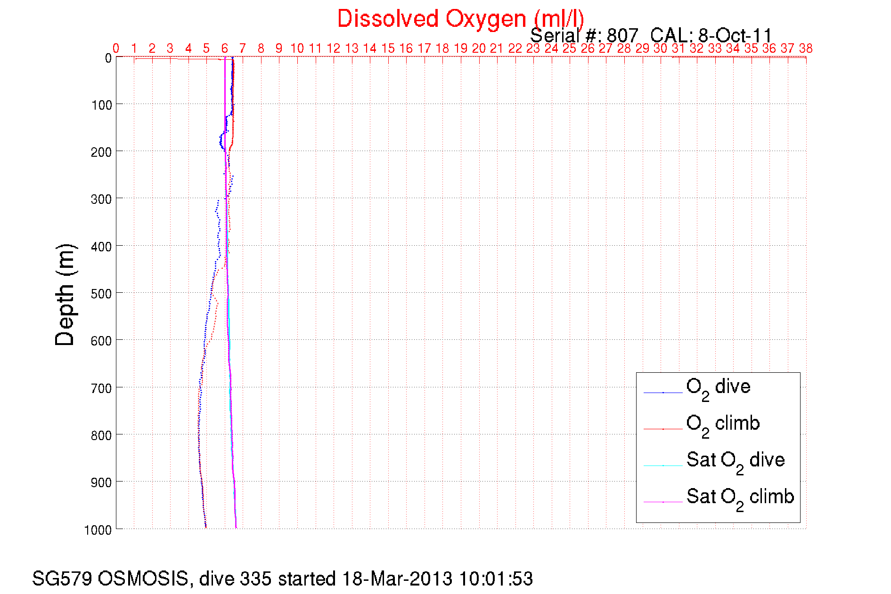The width and height of the screenshot is (891, 594).
Task: Click the magenta line sample for Sat O2 climb
Action: point(663,502)
